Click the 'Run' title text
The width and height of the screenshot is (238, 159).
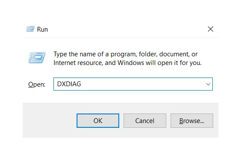pos(42,29)
